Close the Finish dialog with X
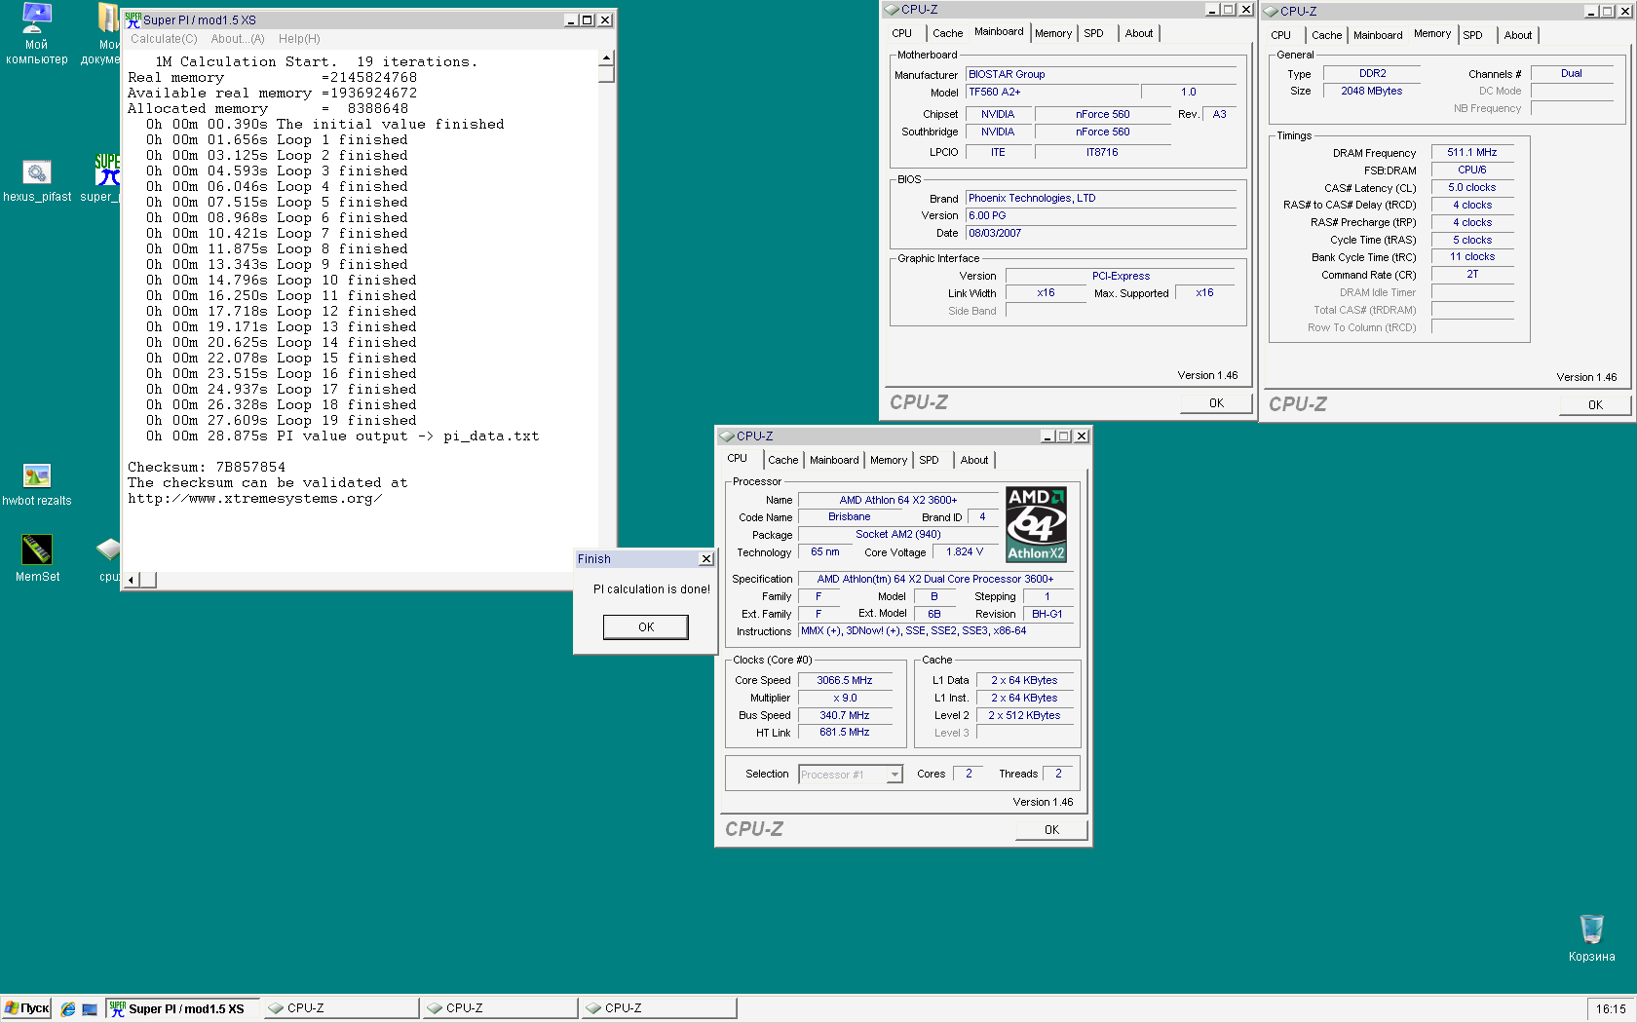 tap(706, 558)
